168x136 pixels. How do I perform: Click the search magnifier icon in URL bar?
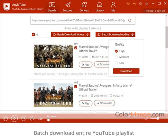130,20
